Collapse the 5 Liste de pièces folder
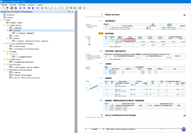191x133 pixels. click(4, 64)
